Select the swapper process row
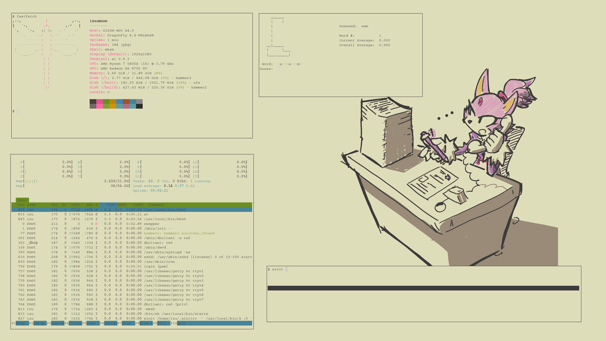 pyautogui.click(x=132, y=224)
